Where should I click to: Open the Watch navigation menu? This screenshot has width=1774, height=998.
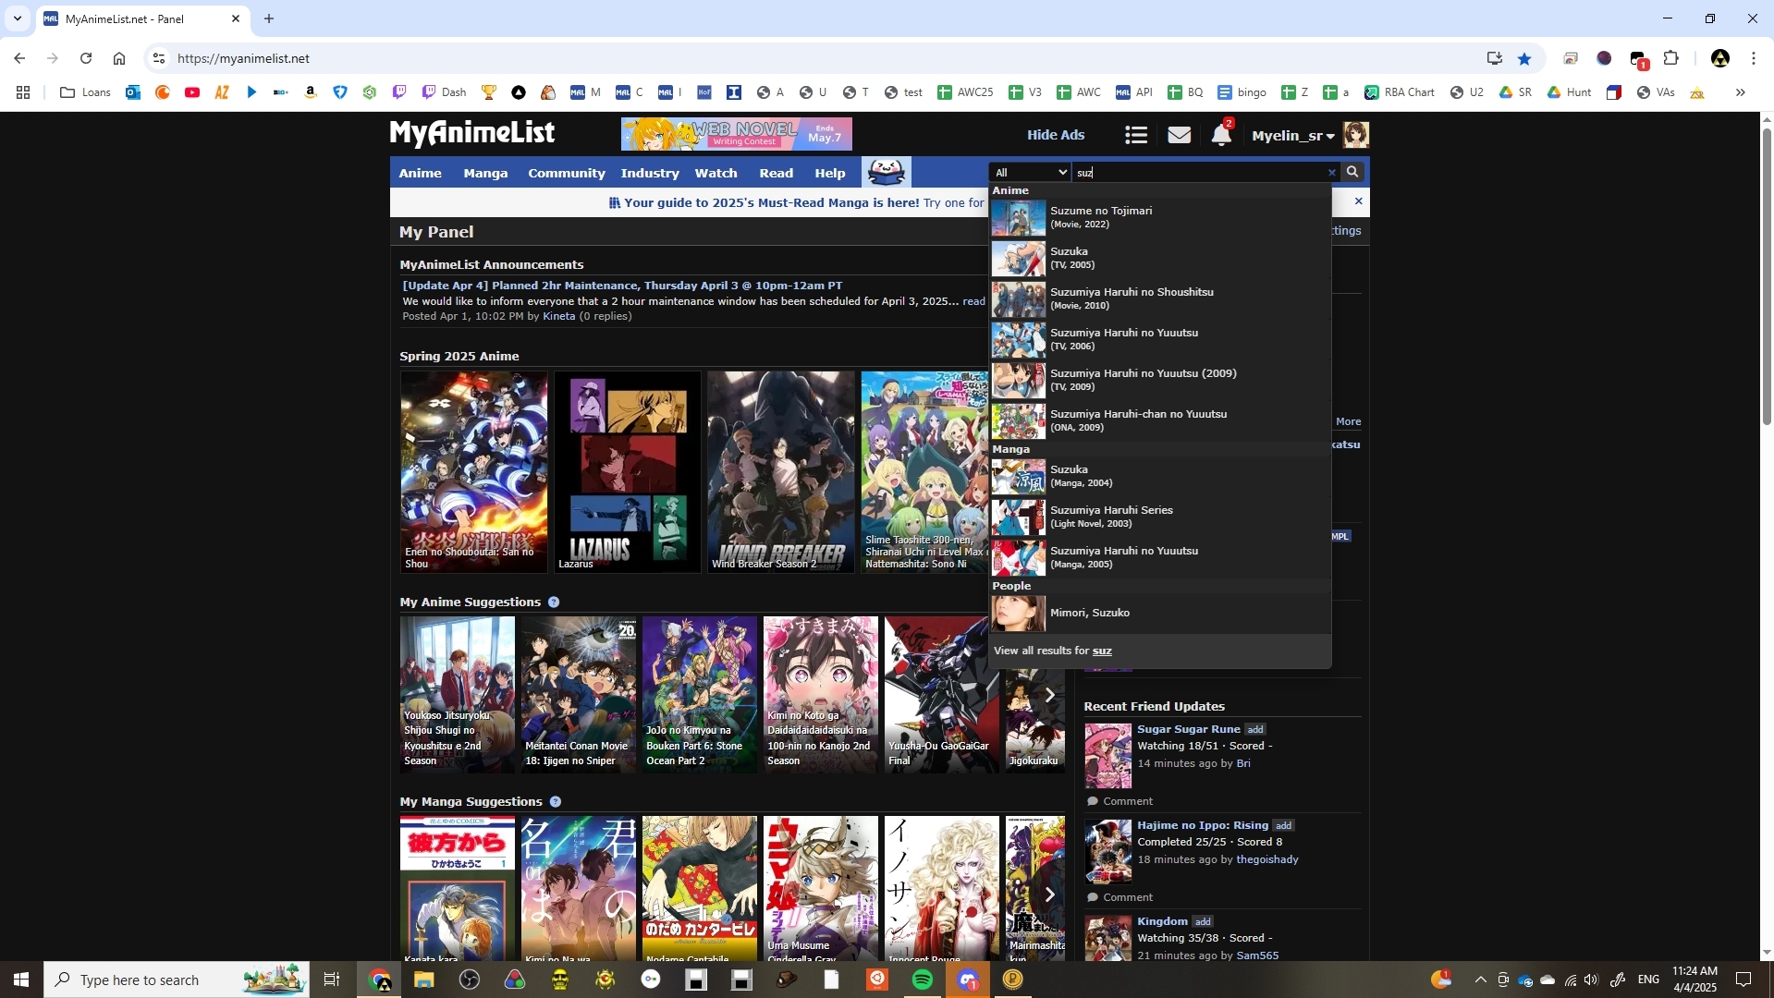coord(716,173)
